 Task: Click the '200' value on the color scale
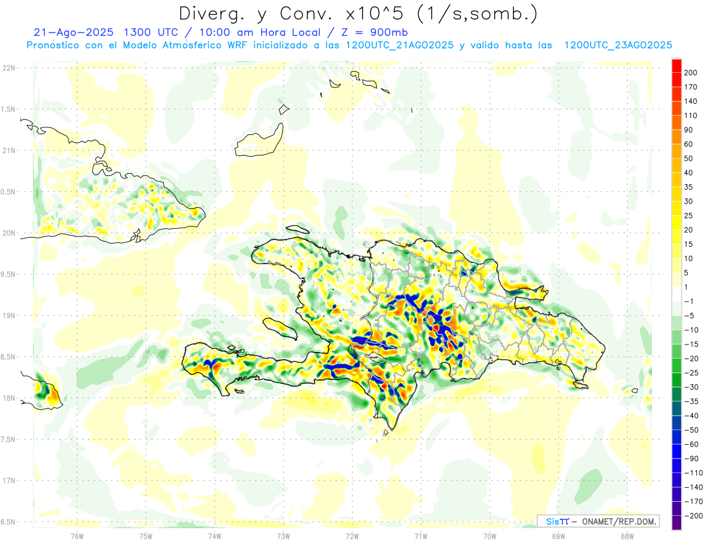[x=690, y=72]
